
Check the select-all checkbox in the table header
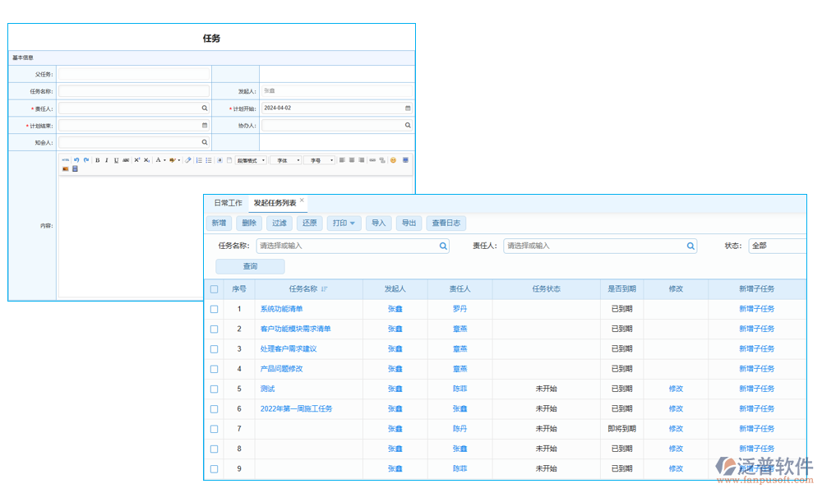(215, 289)
